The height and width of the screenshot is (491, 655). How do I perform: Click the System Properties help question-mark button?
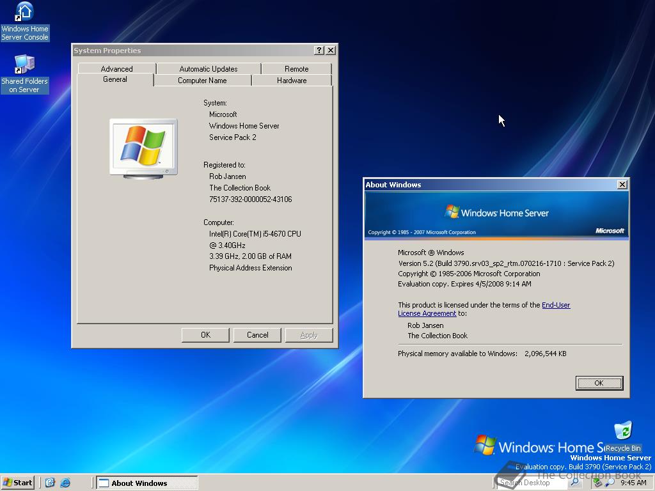(319, 50)
